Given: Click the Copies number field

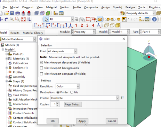Looking at the screenshot, I should (54, 104).
